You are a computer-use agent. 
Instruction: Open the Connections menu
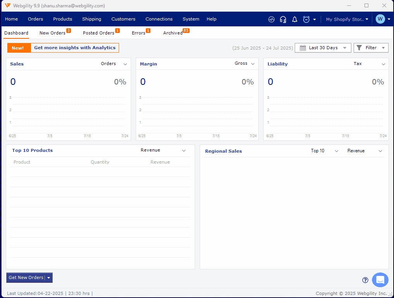click(159, 19)
